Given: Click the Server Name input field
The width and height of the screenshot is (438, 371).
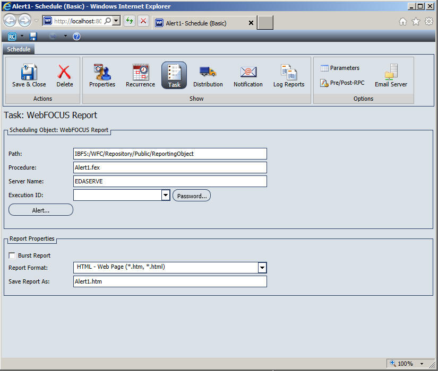Looking at the screenshot, I should pos(170,181).
